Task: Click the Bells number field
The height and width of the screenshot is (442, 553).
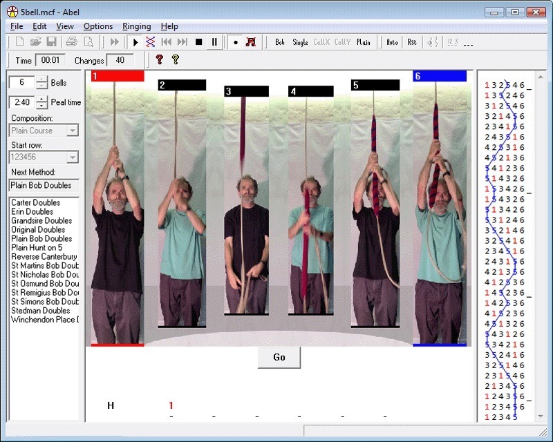Action: pyautogui.click(x=21, y=82)
